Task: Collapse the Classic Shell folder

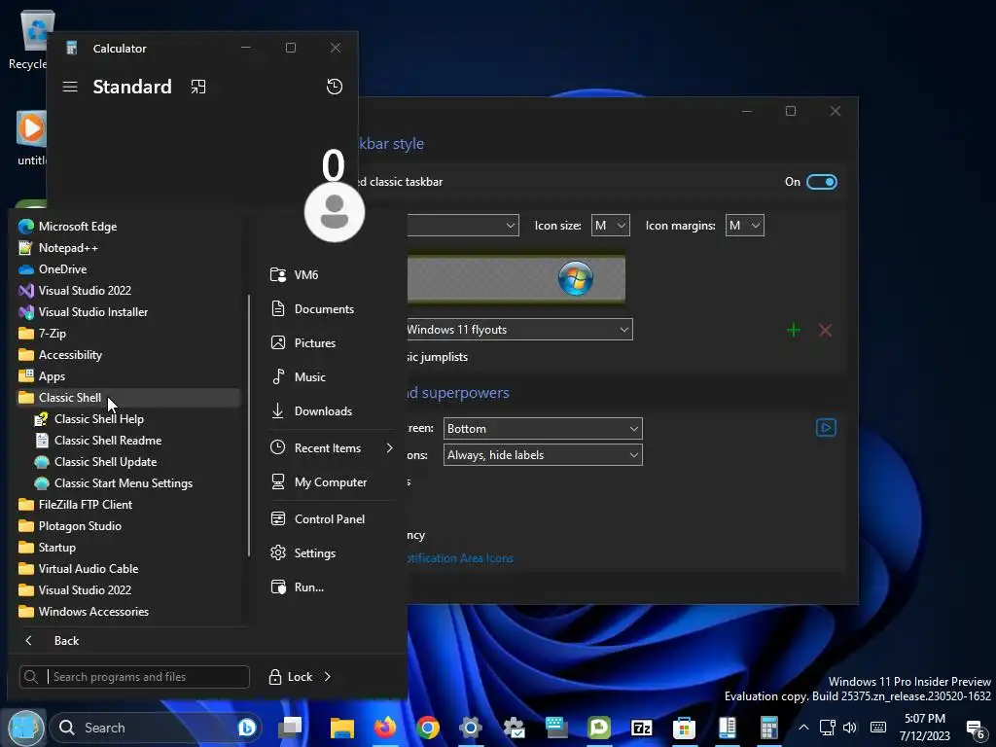Action: 128,398
